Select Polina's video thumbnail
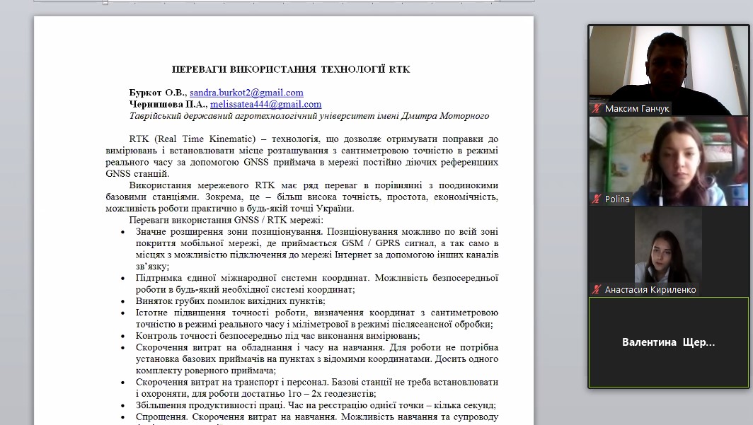 pyautogui.click(x=668, y=161)
